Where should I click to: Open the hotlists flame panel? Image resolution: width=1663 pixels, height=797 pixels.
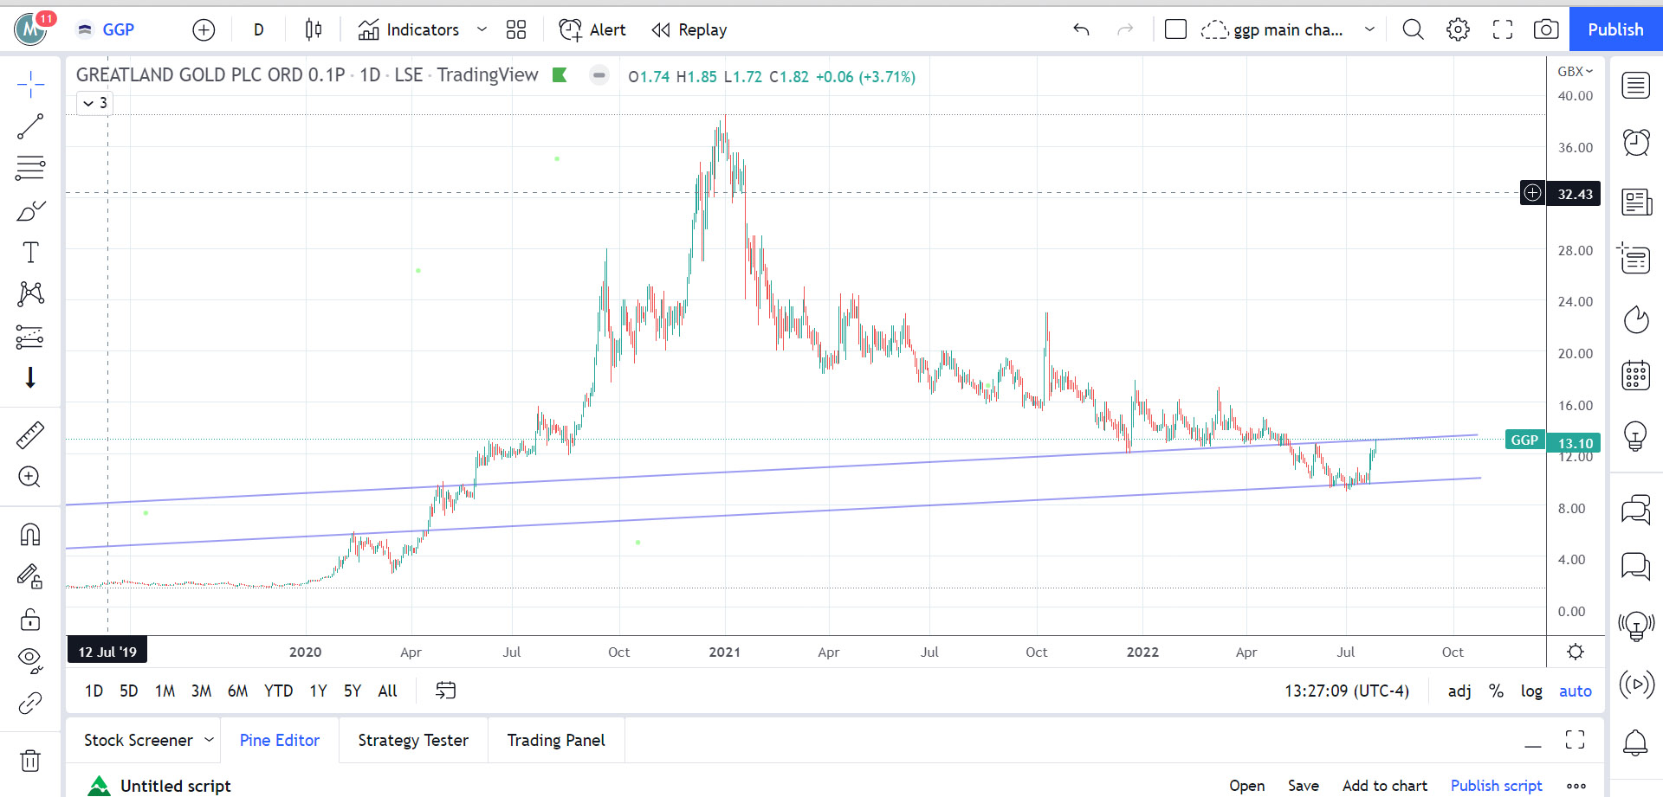coord(1636,319)
